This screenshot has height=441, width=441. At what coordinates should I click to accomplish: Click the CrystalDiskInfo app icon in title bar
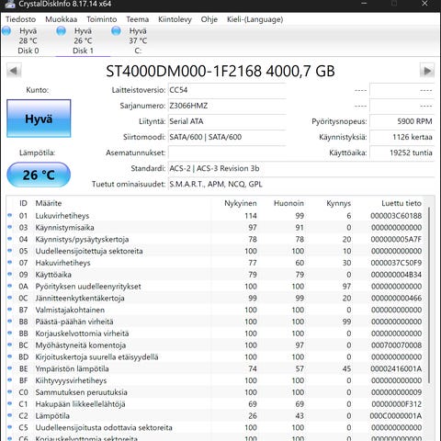coord(10,4)
